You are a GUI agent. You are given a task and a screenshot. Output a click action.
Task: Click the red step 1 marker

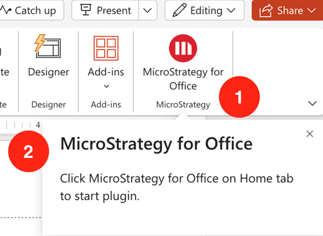click(239, 97)
